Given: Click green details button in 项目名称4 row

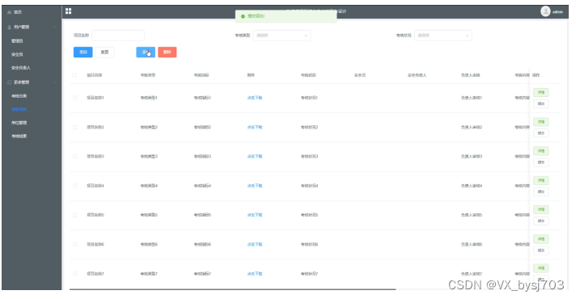Looking at the screenshot, I should pos(541,180).
